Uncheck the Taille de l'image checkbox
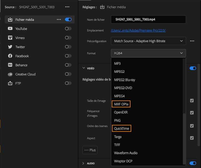This screenshot has width=201, height=168. pos(192,101)
